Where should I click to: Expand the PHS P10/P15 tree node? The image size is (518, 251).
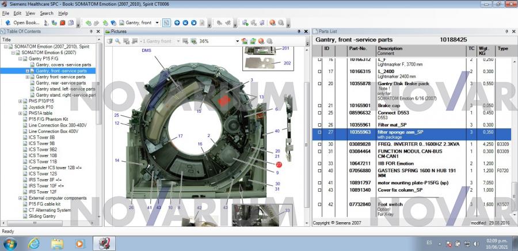[20, 101]
